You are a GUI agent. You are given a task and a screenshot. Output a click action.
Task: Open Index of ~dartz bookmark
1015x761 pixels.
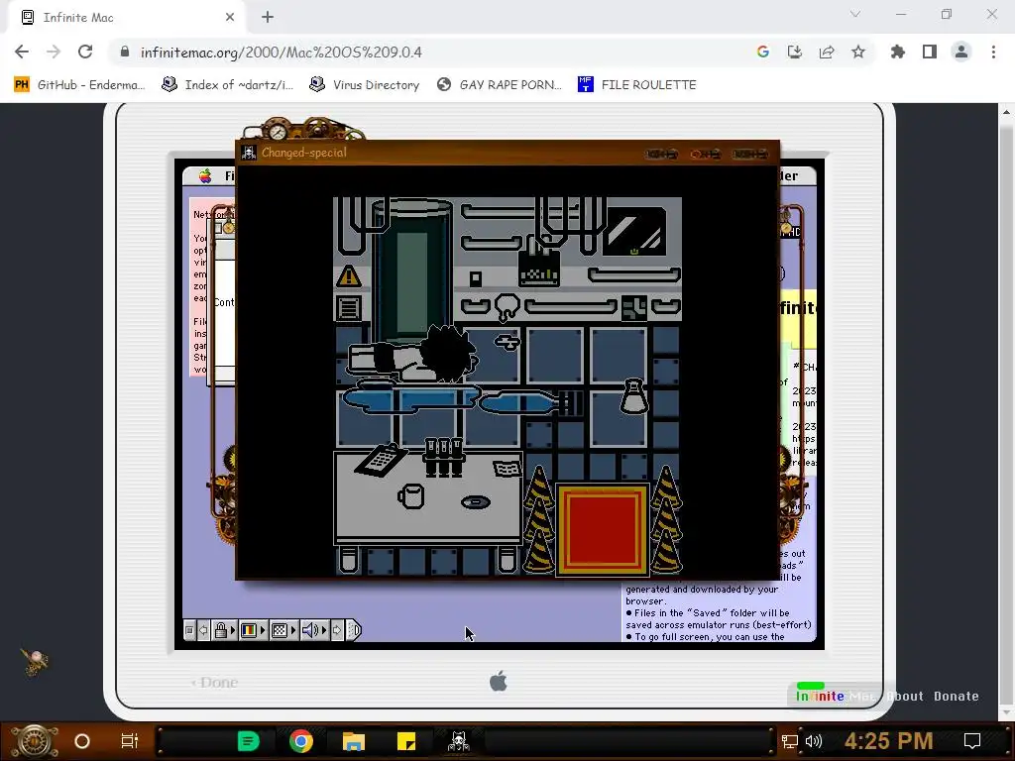click(x=227, y=85)
